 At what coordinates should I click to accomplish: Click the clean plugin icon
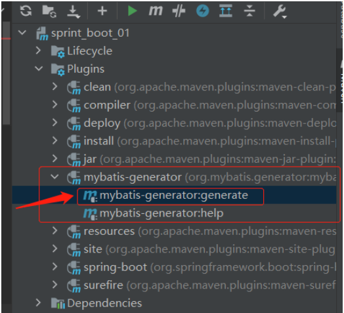click(x=74, y=87)
